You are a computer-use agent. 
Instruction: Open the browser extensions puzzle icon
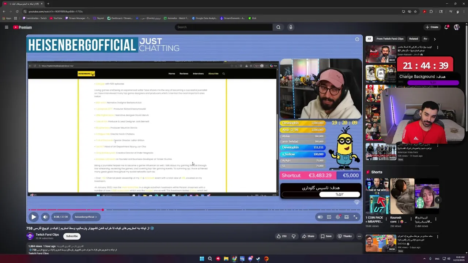tap(431, 11)
